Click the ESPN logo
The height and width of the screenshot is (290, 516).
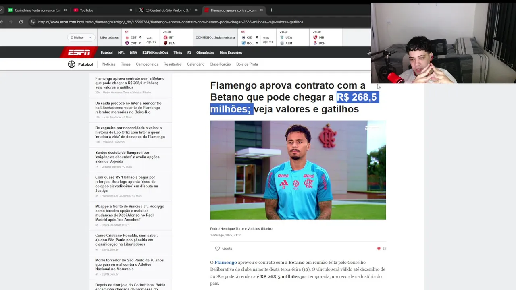[x=79, y=52]
